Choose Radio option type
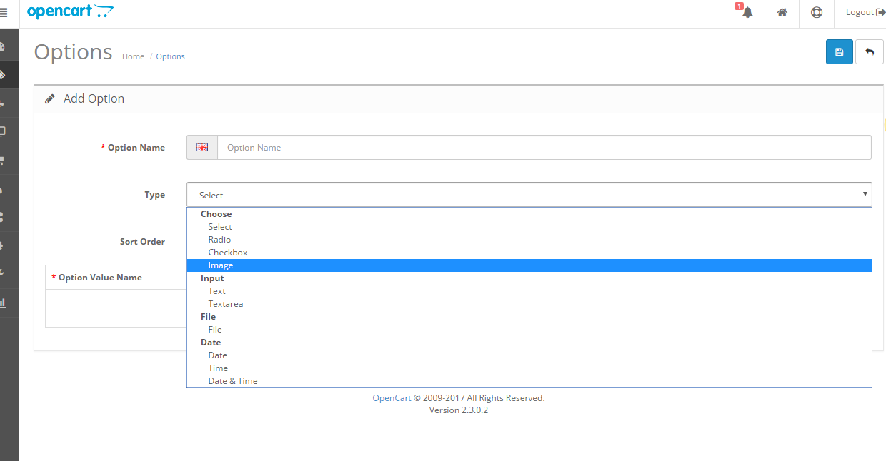 coord(529,240)
